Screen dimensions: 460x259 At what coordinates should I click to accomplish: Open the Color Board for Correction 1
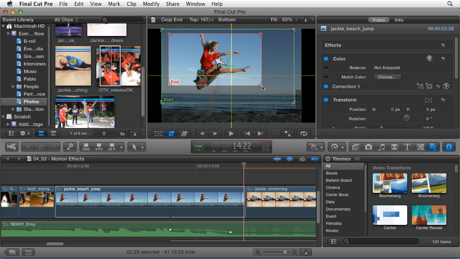click(x=446, y=86)
